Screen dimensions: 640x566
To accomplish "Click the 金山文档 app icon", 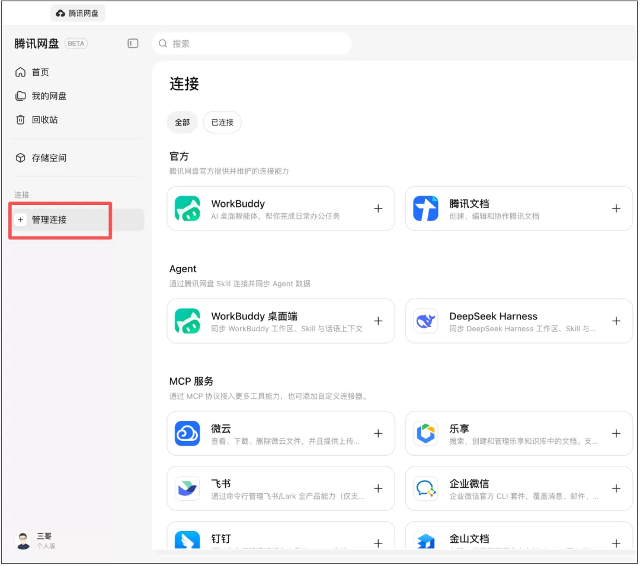I will tap(425, 541).
